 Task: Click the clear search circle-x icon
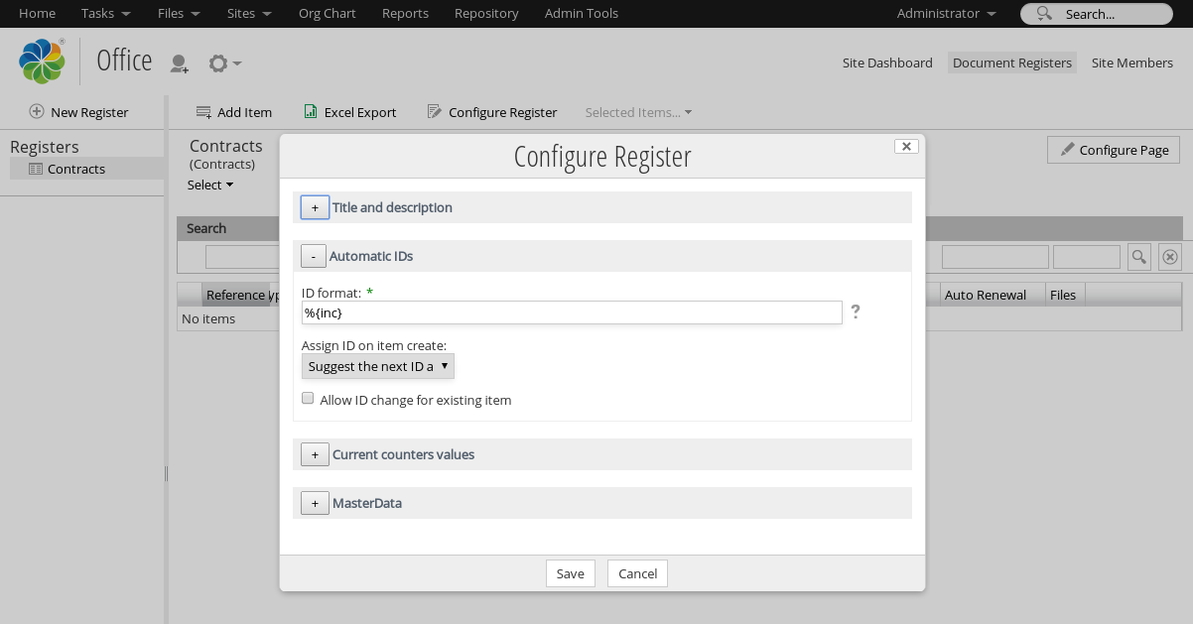[1170, 257]
